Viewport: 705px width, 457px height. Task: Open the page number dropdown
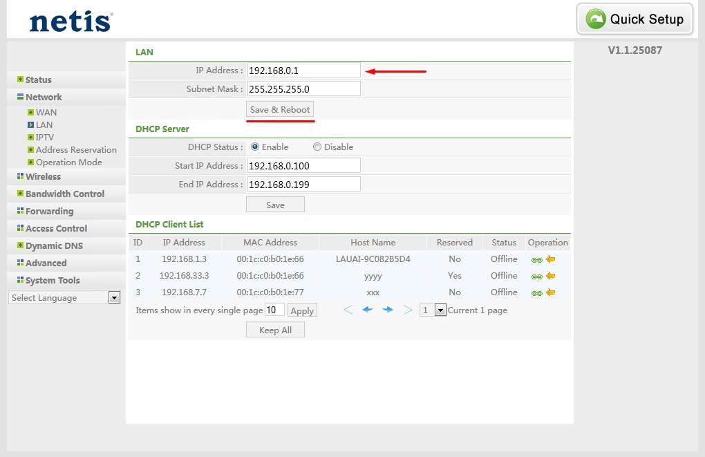pyautogui.click(x=441, y=310)
